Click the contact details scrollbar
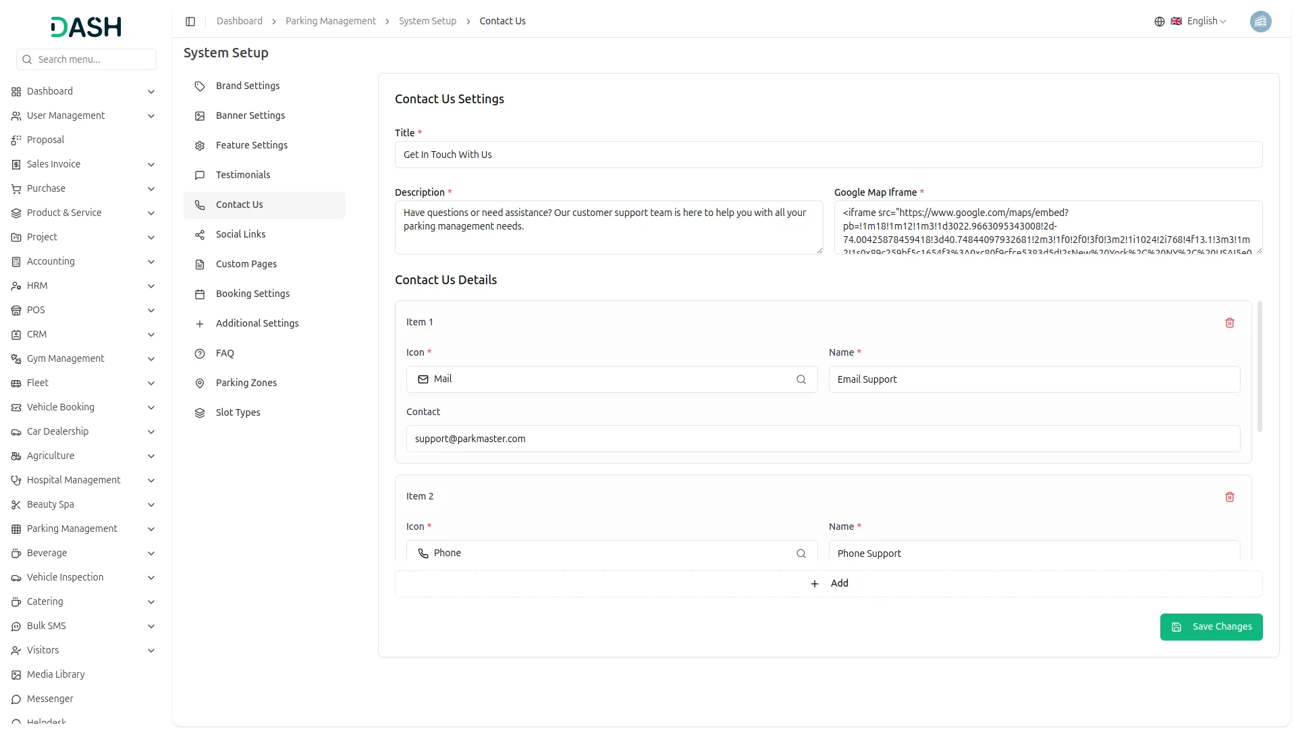 tap(1260, 368)
